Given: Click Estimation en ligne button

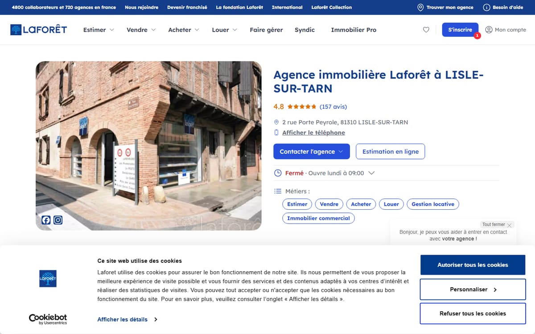Looking at the screenshot, I should click(391, 151).
